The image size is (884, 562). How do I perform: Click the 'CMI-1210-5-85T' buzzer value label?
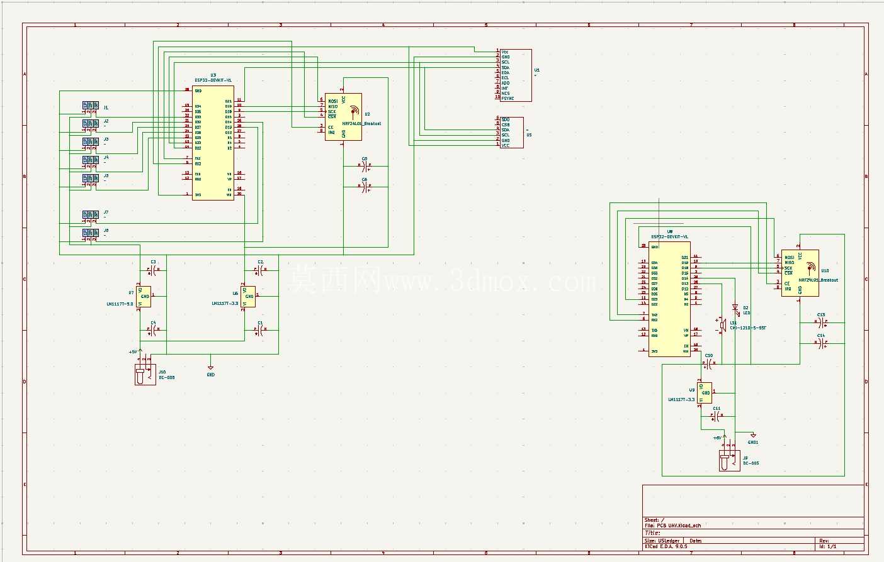pos(748,328)
